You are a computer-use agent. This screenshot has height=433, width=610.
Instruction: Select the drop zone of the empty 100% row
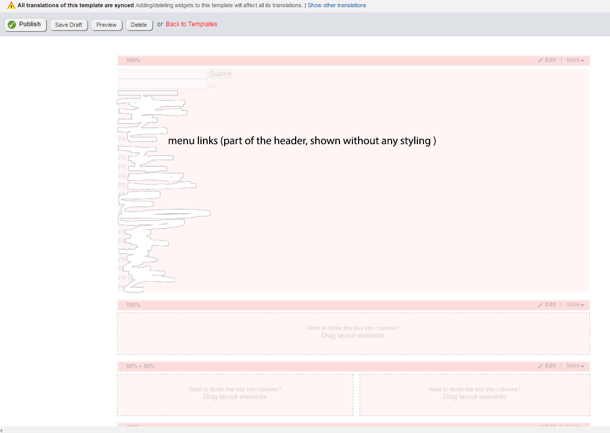[x=353, y=334]
